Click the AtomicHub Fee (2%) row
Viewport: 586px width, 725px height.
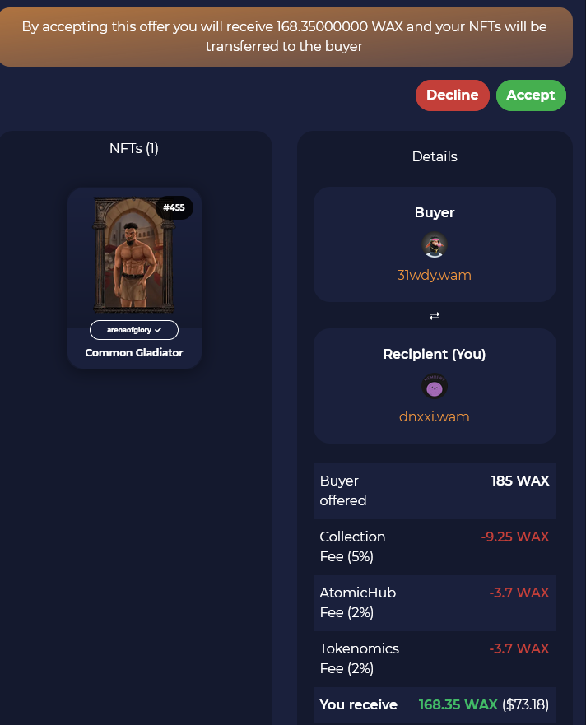[435, 603]
